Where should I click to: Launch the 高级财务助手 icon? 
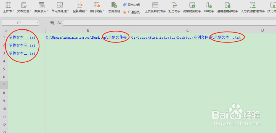click(192, 5)
